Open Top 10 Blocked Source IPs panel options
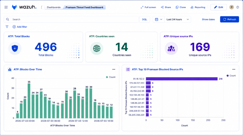The width and height of the screenshot is (243, 135). (234, 69)
